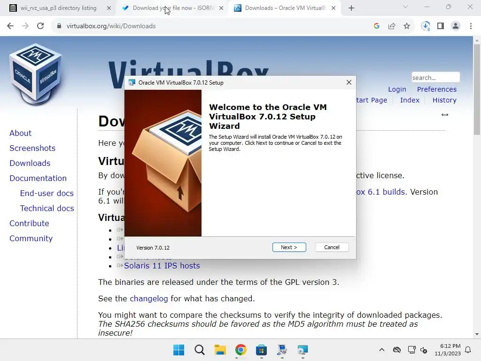Open the Login link
481x361 pixels.
click(x=397, y=89)
